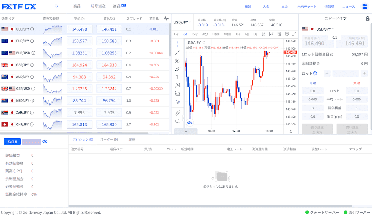Show info for EUR/USD pair

33,53
